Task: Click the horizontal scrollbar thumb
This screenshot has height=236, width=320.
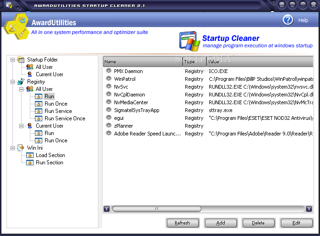Action: pos(157,209)
